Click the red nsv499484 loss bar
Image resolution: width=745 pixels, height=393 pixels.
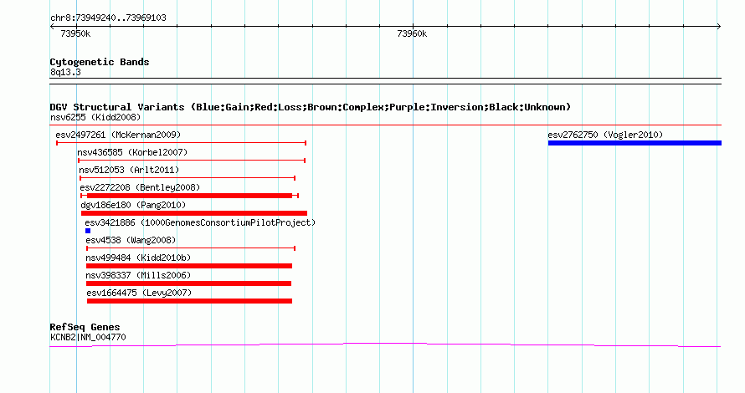tap(189, 266)
